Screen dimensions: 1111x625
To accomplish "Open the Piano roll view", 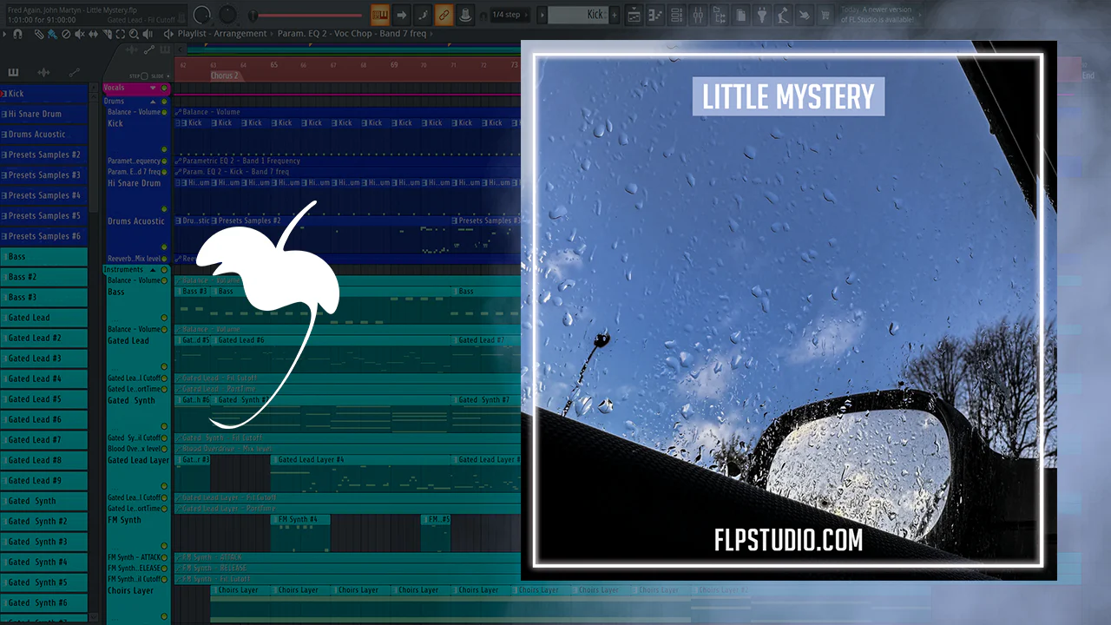I will [x=655, y=15].
